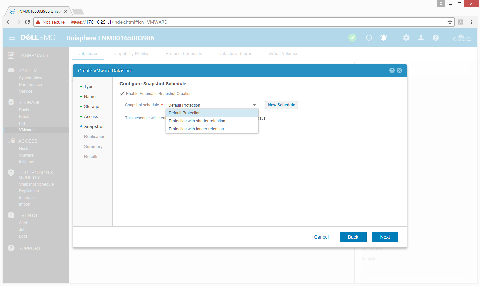Open Initiators under Access
480x286 pixels.
point(26,162)
